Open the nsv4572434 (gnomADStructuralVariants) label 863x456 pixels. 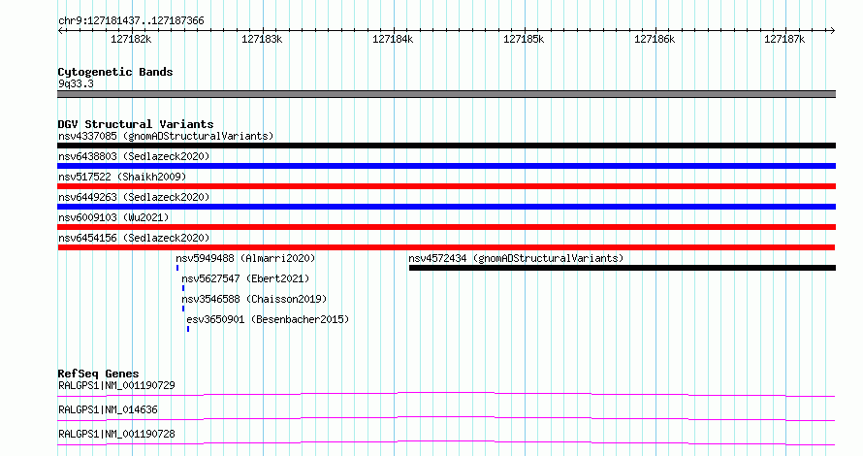[516, 258]
